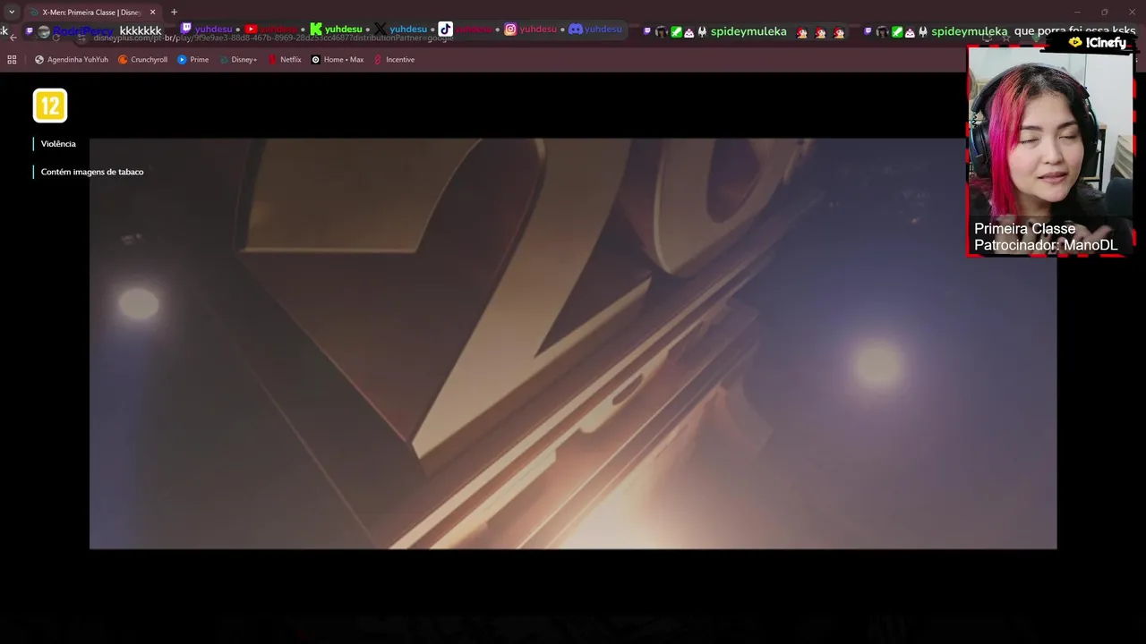Open the Agendinha YuhYuh bookmark

tap(72, 60)
